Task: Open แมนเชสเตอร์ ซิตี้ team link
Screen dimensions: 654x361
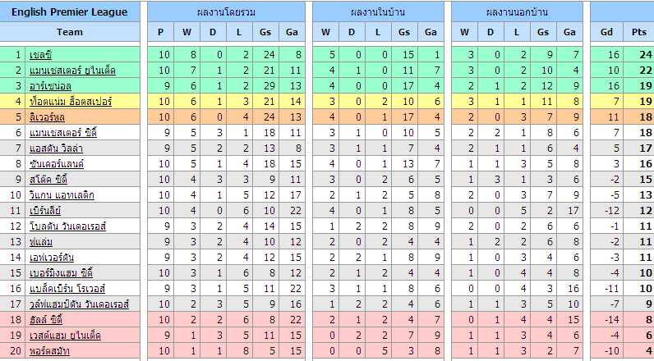Action: point(63,133)
